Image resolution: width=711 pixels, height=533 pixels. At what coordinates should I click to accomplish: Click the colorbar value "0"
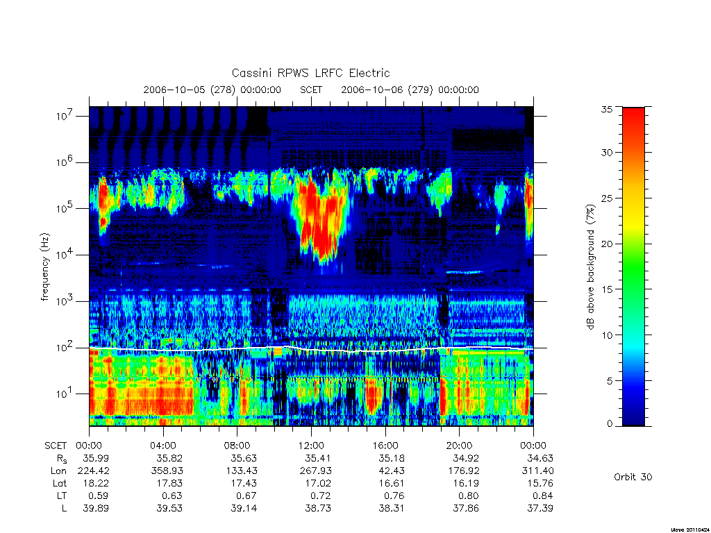point(610,424)
